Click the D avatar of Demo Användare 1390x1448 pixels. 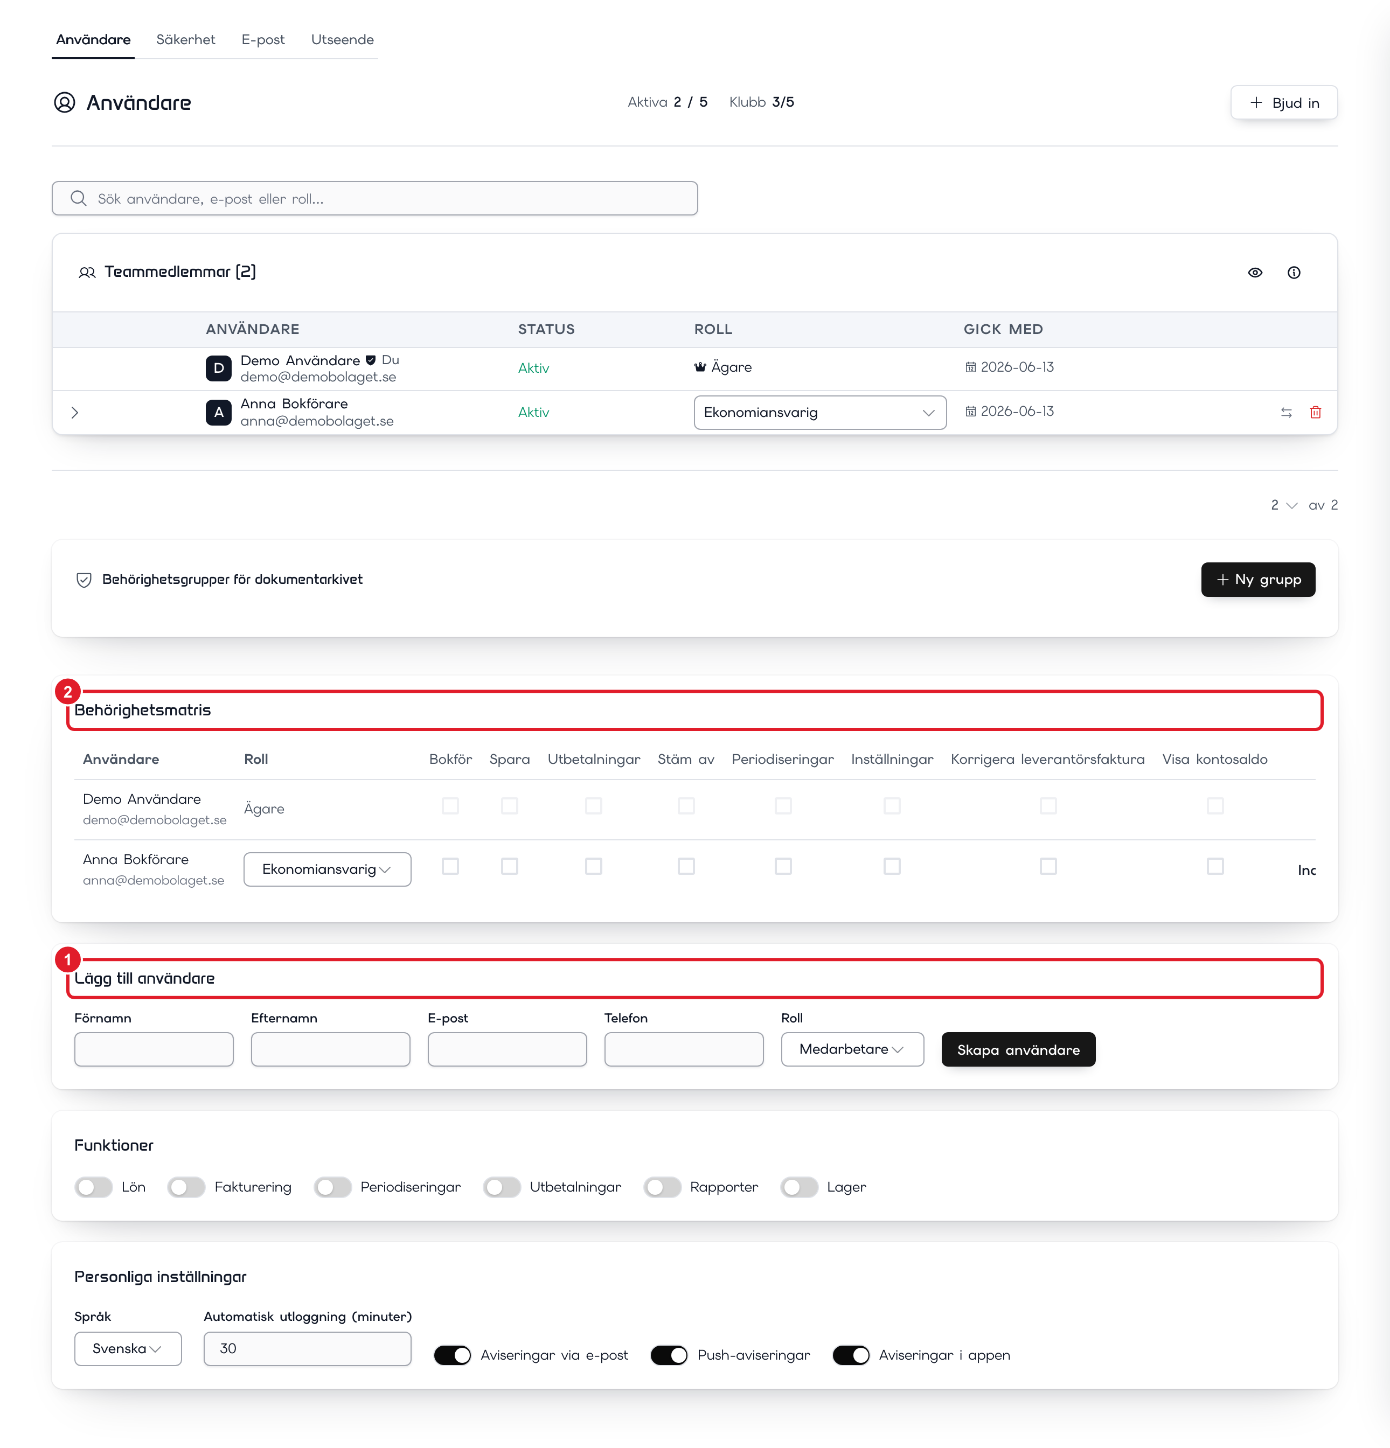click(x=218, y=368)
